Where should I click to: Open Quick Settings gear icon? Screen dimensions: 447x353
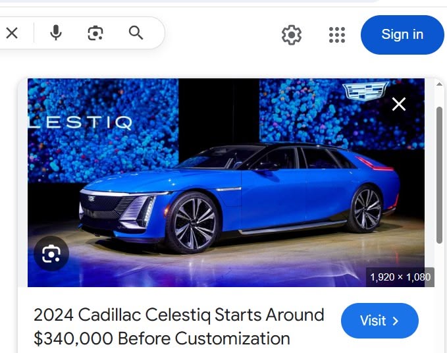(292, 35)
